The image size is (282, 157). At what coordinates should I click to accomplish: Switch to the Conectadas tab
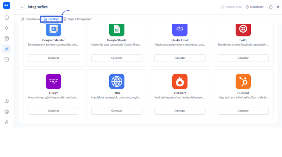30,19
